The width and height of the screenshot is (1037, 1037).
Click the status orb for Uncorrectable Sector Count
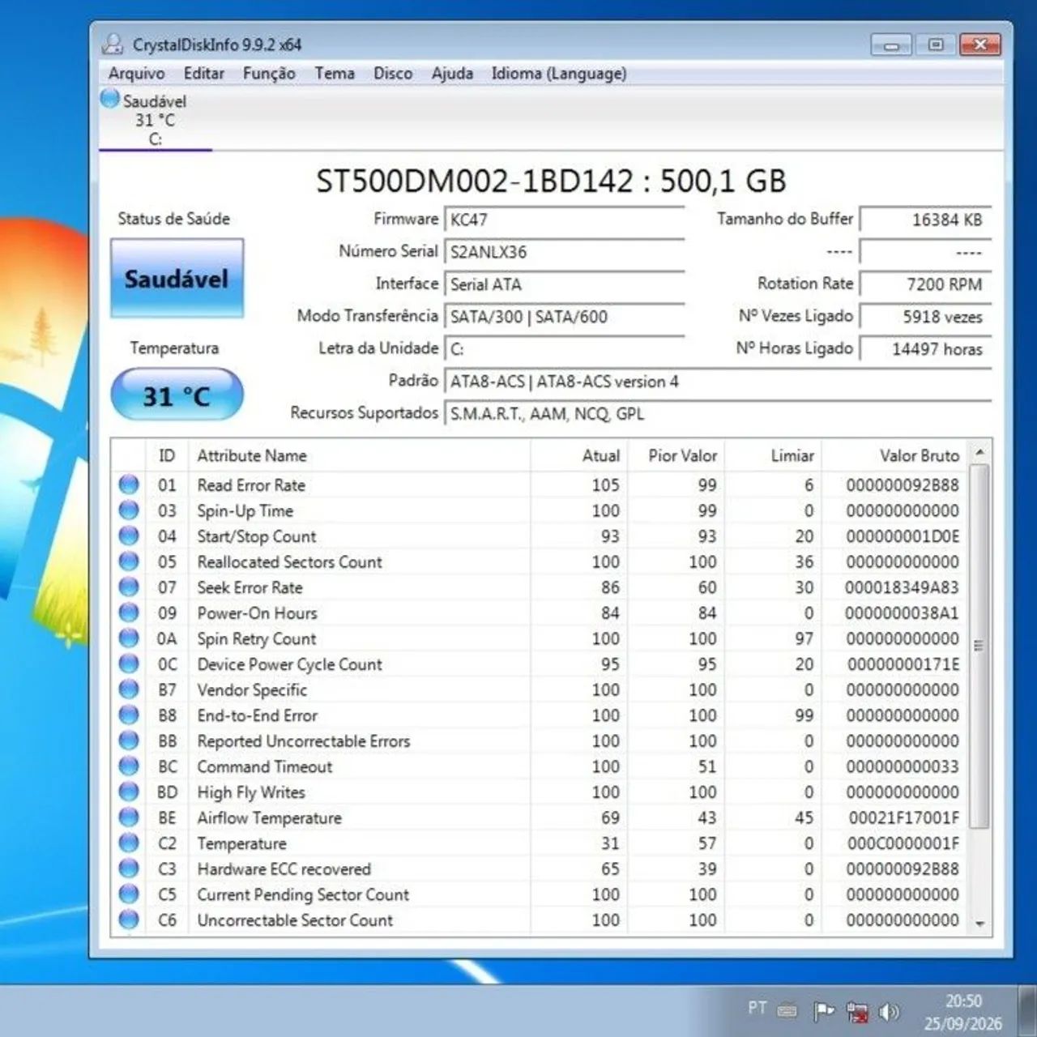coord(129,920)
